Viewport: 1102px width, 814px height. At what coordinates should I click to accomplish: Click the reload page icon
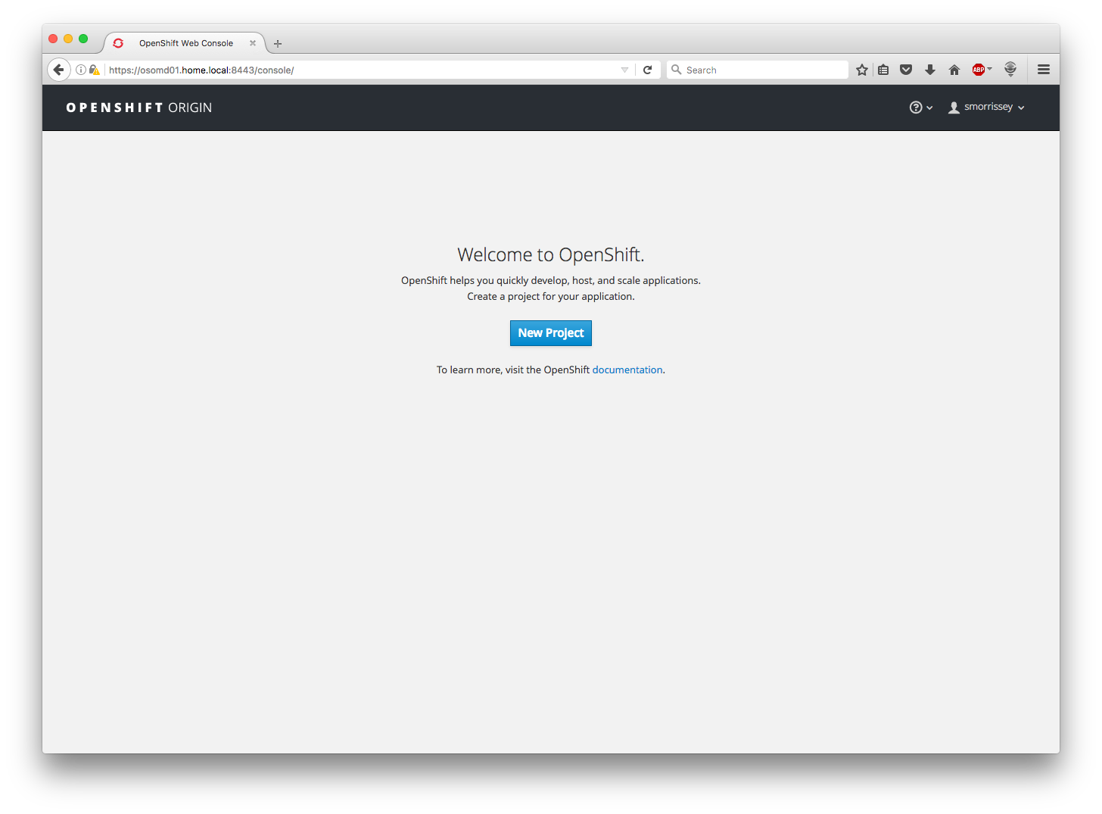[648, 69]
